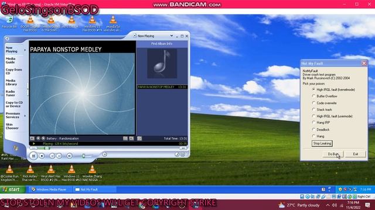Select next visualization in the player

point(43,138)
